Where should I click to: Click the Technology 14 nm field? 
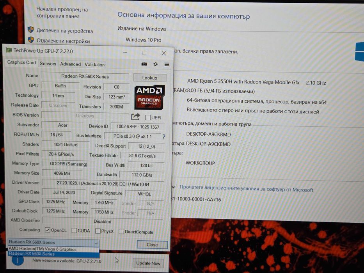[58, 96]
